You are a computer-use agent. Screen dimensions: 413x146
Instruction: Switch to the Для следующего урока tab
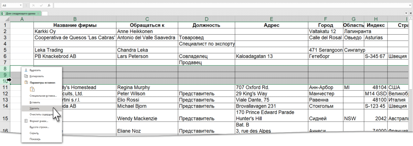coord(21,13)
